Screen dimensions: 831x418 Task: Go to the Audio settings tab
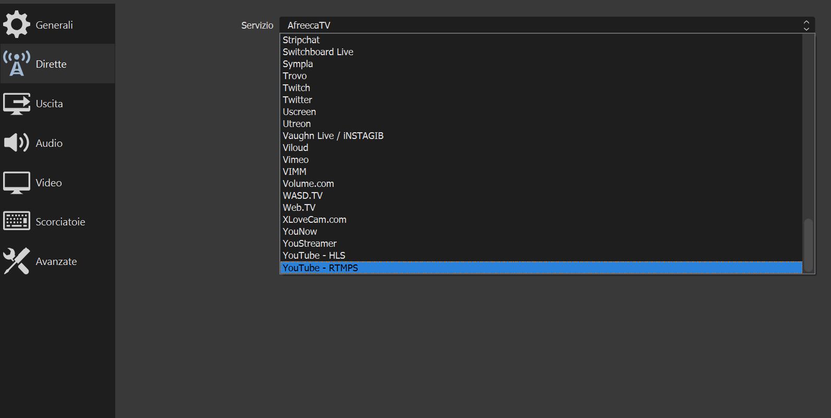click(57, 143)
